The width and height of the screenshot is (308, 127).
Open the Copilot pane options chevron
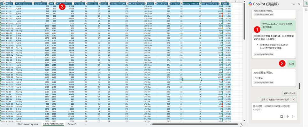pyautogui.click(x=294, y=4)
